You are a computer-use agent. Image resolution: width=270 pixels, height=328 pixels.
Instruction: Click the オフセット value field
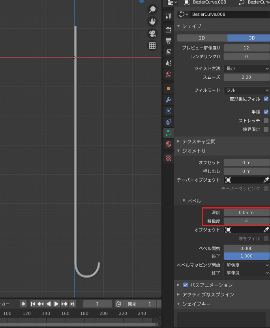tap(247, 163)
